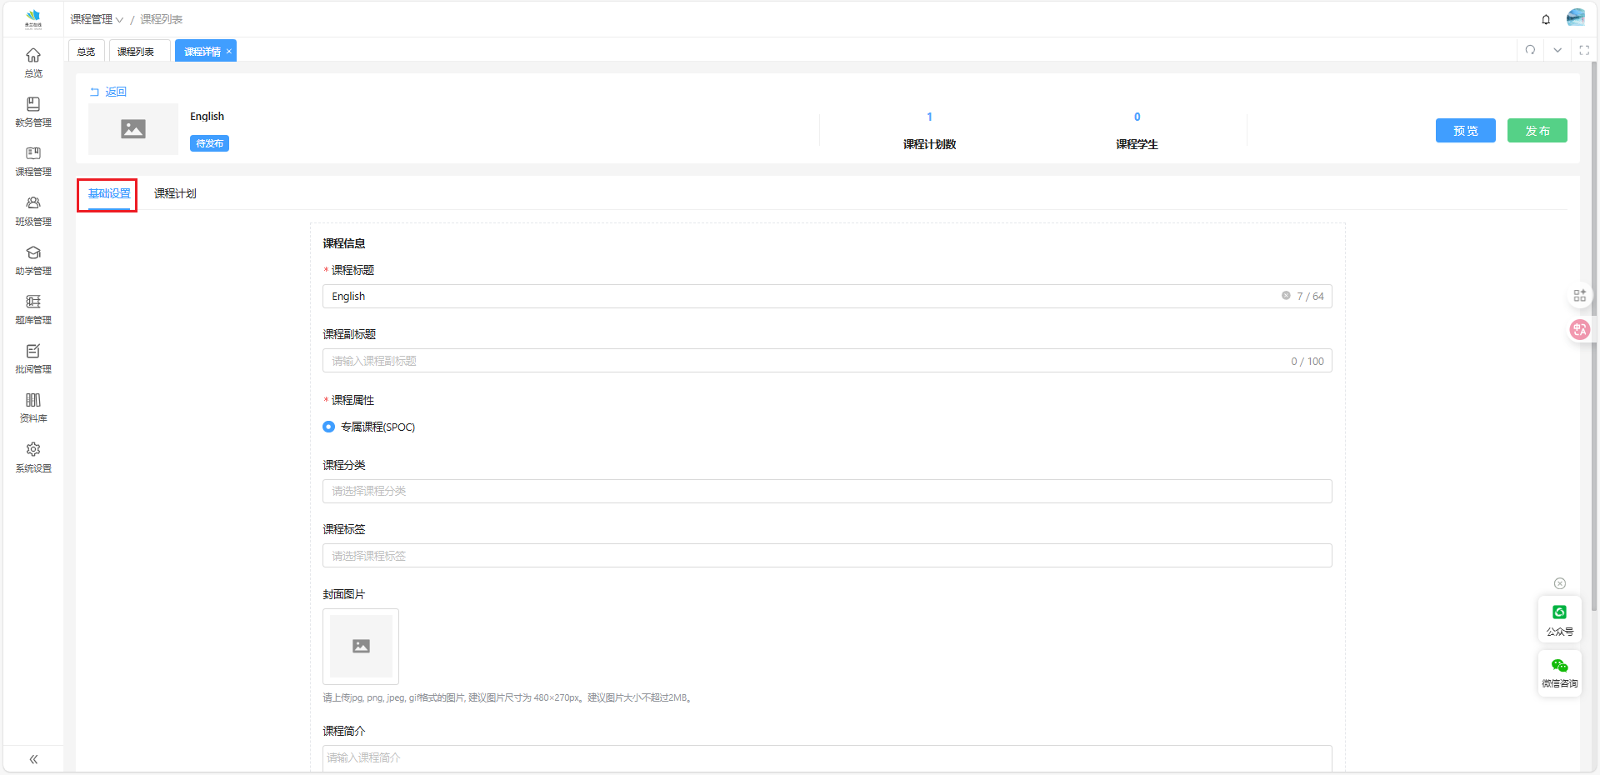Screen dimensions: 1600x775
Task: Open the 课程标签 dropdown
Action: click(x=827, y=556)
